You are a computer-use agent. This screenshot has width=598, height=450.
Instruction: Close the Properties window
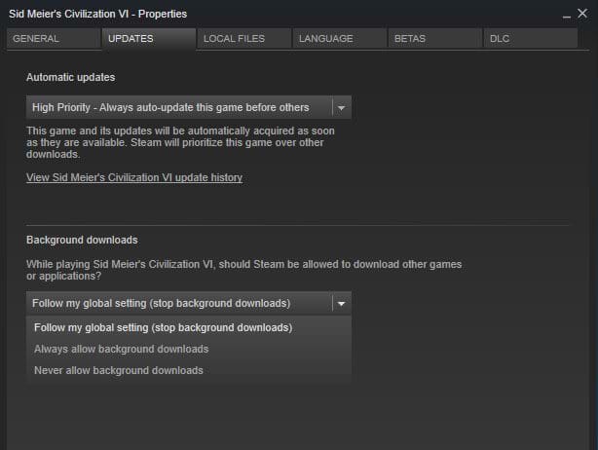point(583,14)
